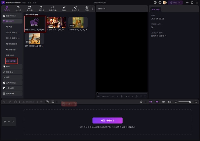Image resolution: width=200 pixels, height=141 pixels.
Task: Click the 분리하기 split scissors button
Action: point(28,102)
